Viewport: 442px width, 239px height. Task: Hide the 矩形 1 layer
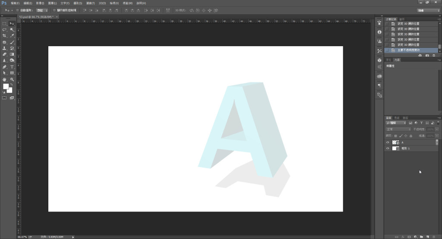(388, 148)
